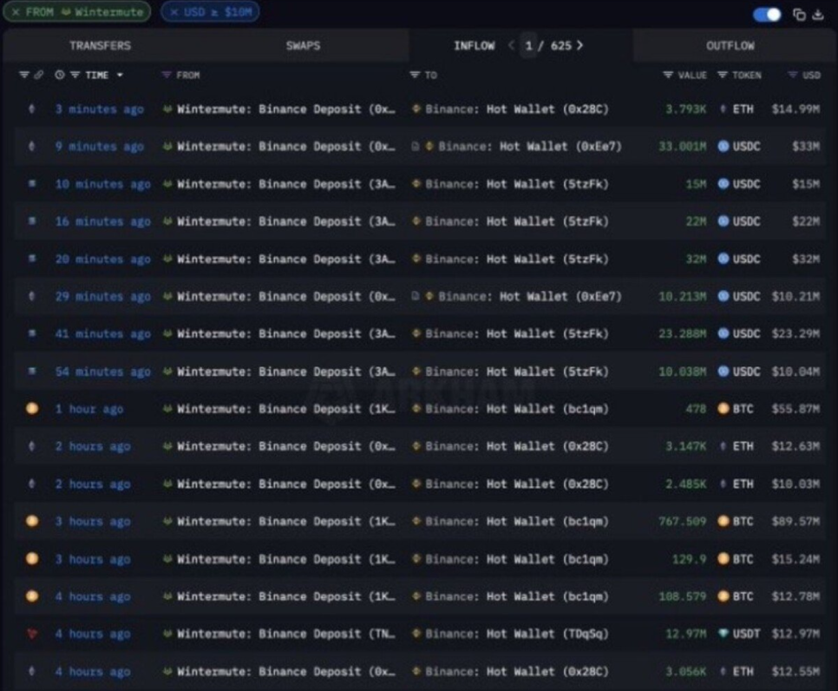This screenshot has width=838, height=691.
Task: Click Binance icon in the 41 minutes ago row
Action: (x=416, y=333)
